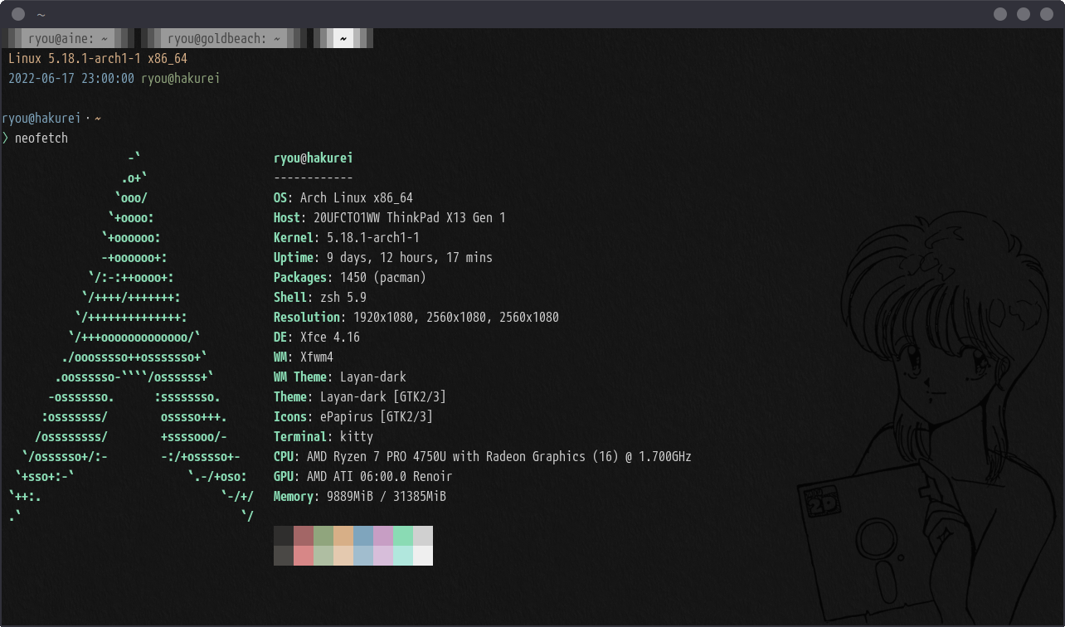Image resolution: width=1065 pixels, height=627 pixels.
Task: Pick the pink-red swatch in the bottom palette row
Action: pyautogui.click(x=304, y=556)
